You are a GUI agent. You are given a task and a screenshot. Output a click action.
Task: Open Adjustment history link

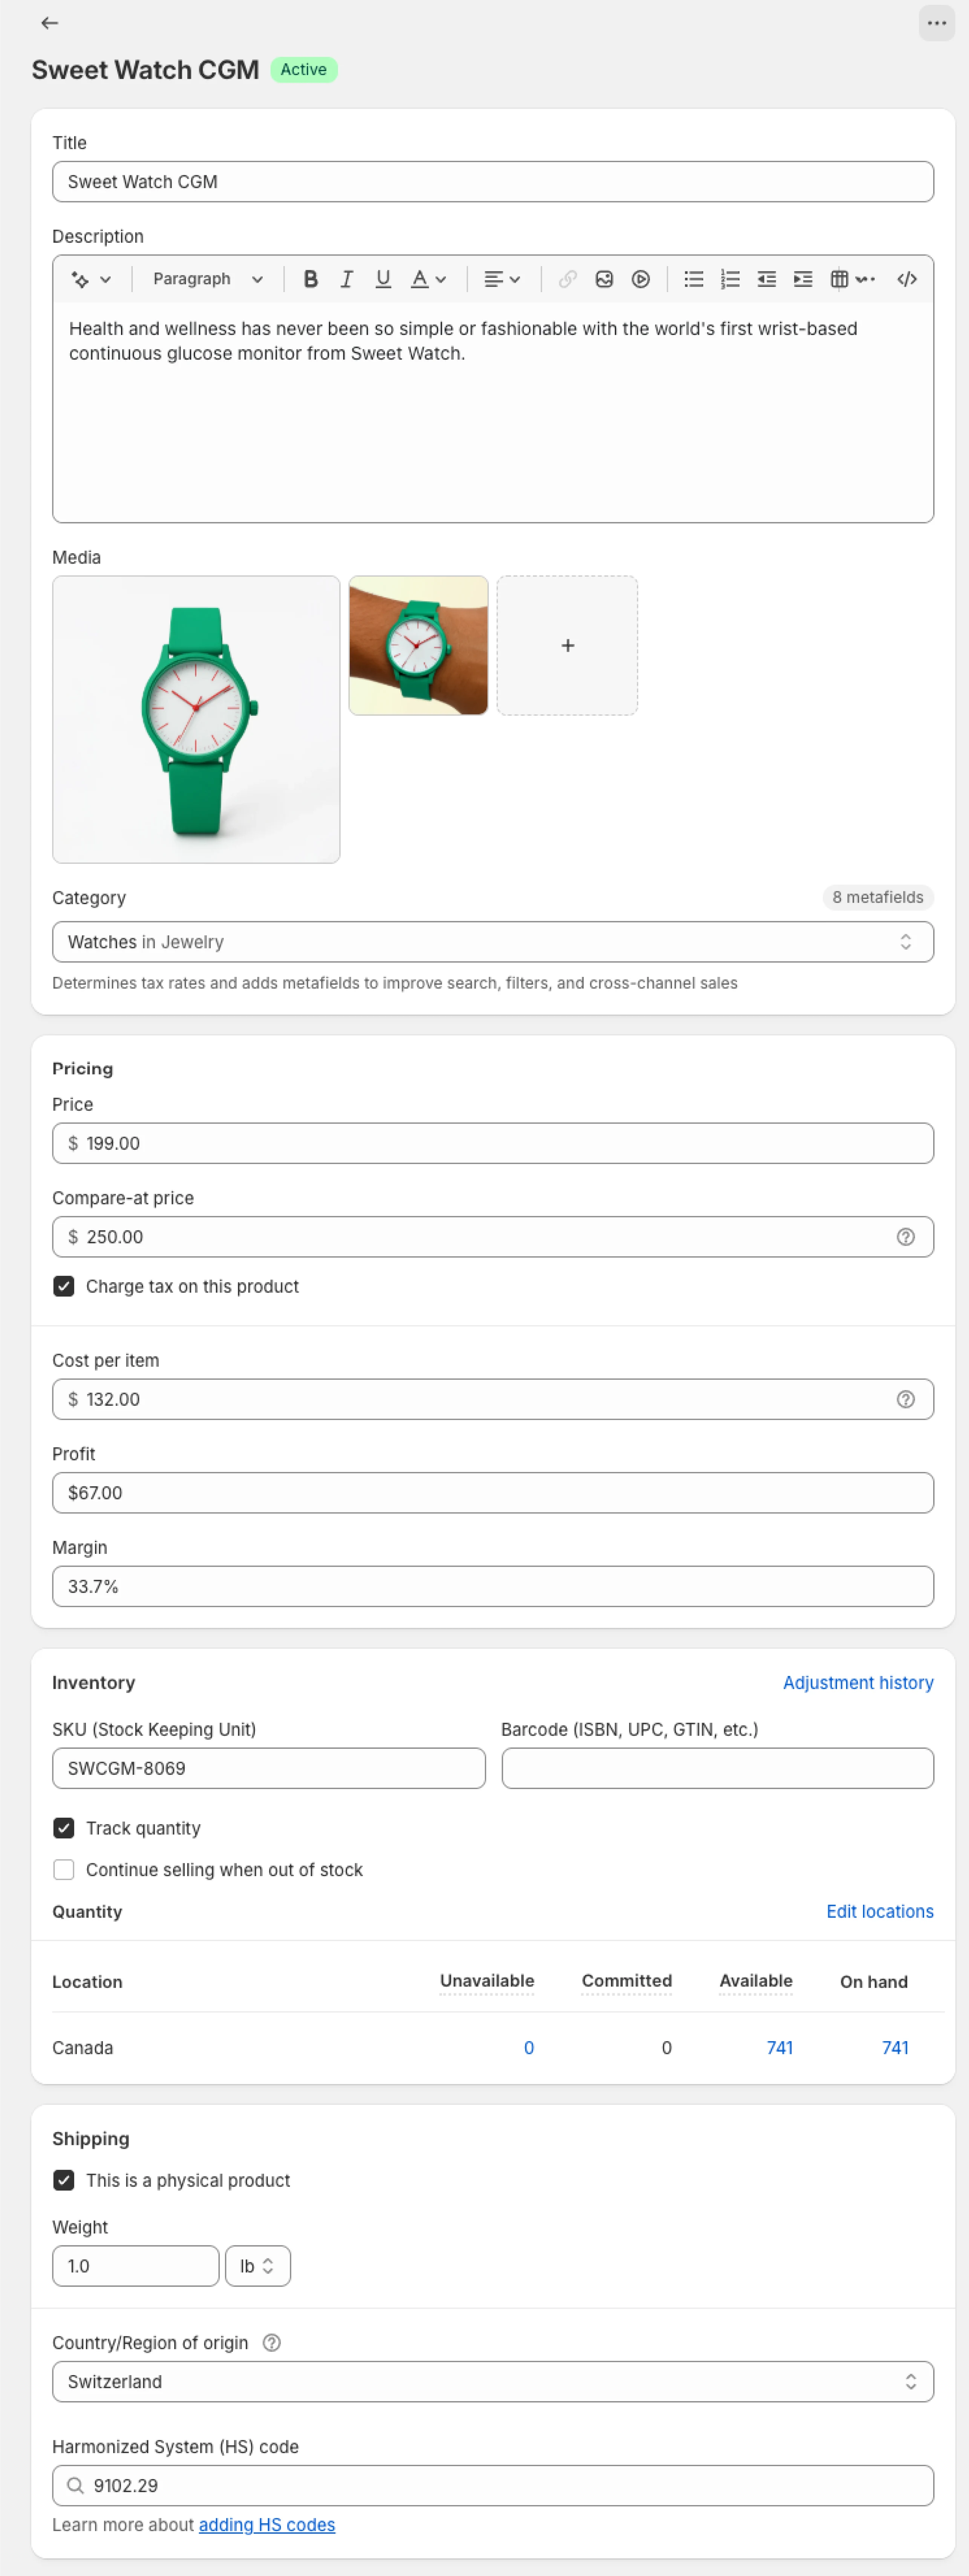pyautogui.click(x=858, y=1683)
